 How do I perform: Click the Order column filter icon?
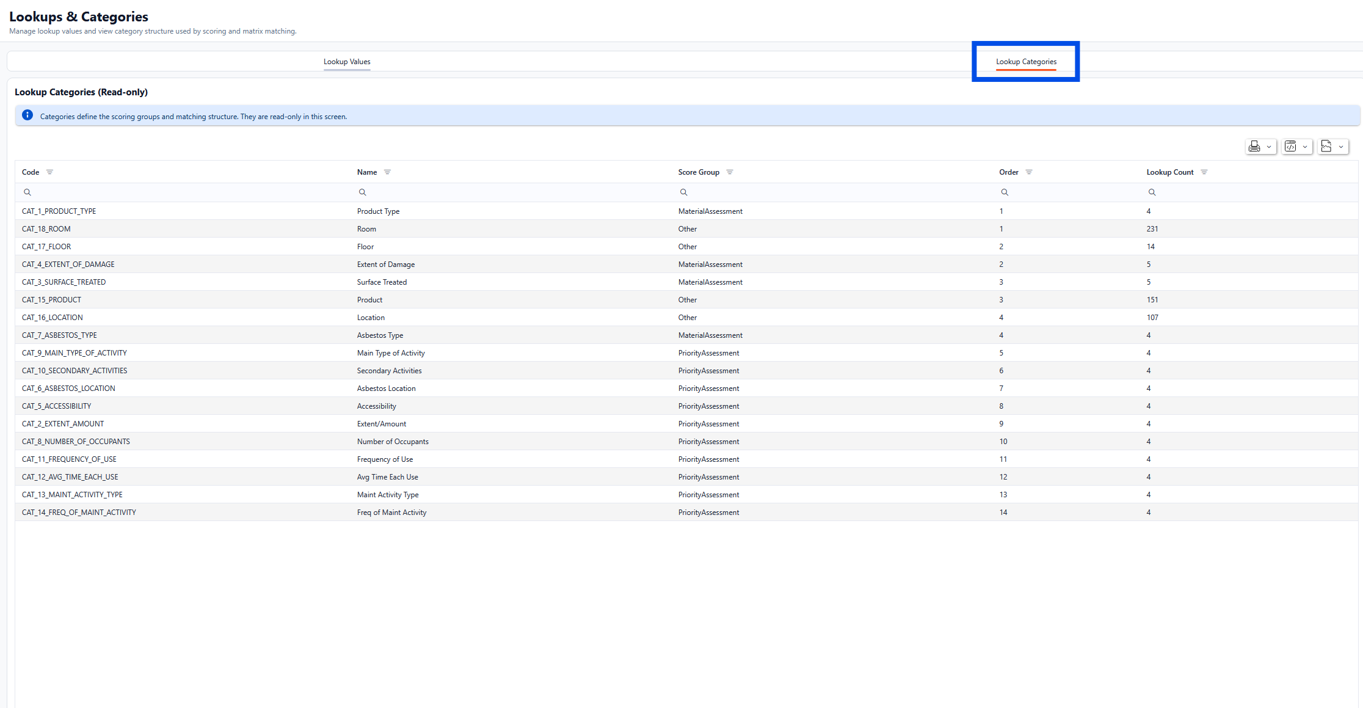[1029, 172]
